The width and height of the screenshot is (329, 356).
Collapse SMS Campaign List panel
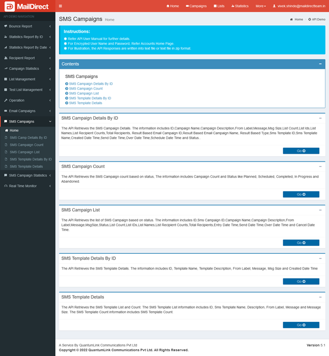point(320,210)
